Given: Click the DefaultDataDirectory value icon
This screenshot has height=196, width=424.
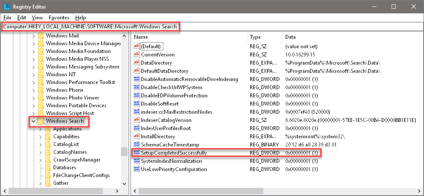Looking at the screenshot, I should click(137, 71).
